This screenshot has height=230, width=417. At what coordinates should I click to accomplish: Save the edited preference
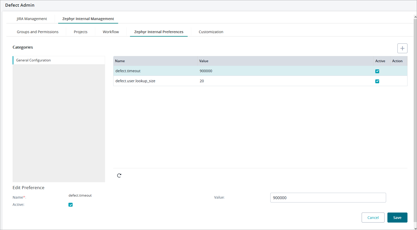(397, 218)
